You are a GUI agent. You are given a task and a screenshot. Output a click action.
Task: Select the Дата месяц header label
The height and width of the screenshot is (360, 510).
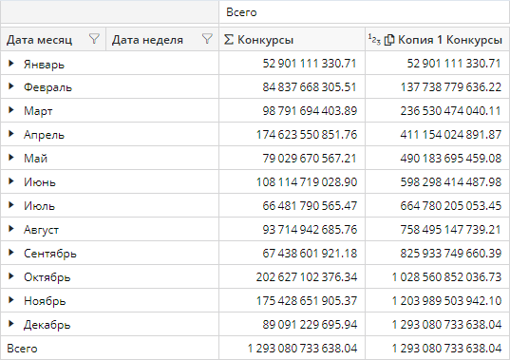point(39,40)
